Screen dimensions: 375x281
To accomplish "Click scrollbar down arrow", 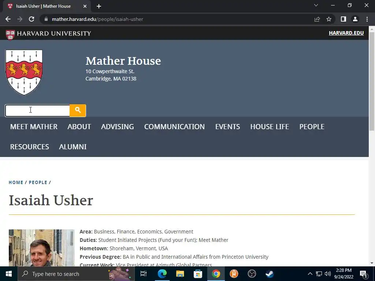I will pos(372,263).
